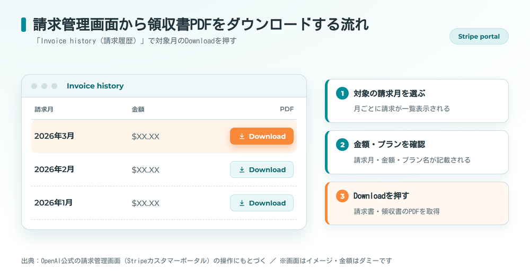This screenshot has width=530, height=277.
Task: Click the 請求月 column header
Action: tap(43, 110)
